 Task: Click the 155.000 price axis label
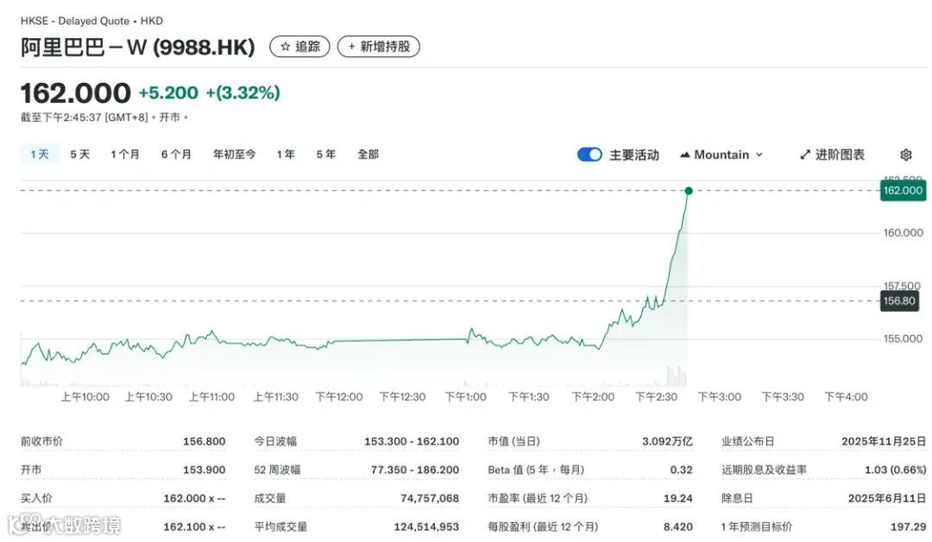coord(903,338)
